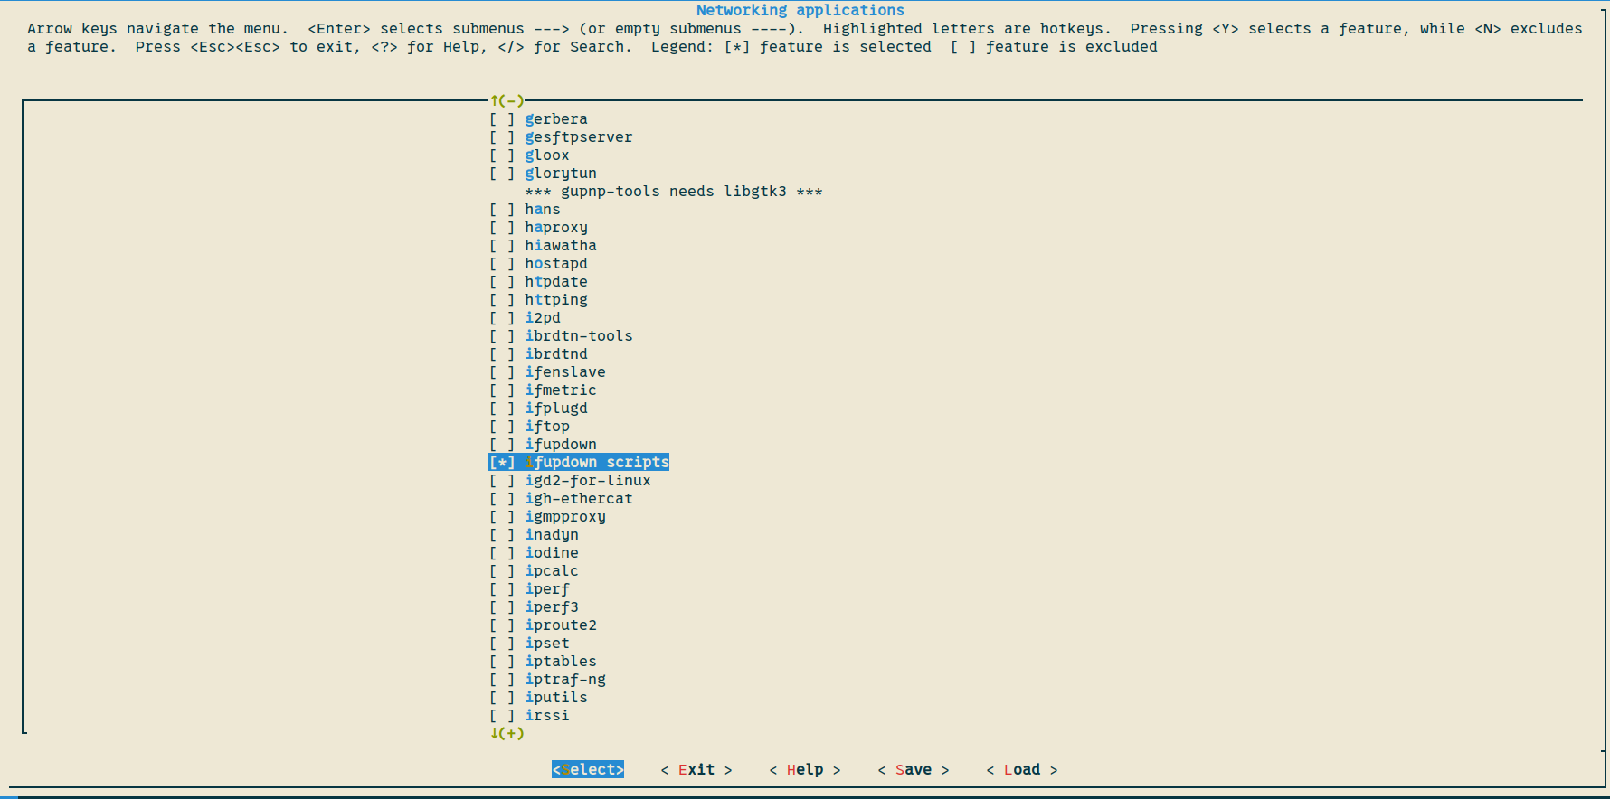Select the iftop entry
This screenshot has height=799, width=1610.
tap(547, 427)
